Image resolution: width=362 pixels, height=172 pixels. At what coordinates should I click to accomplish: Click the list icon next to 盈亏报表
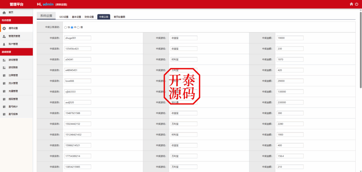click(4, 114)
